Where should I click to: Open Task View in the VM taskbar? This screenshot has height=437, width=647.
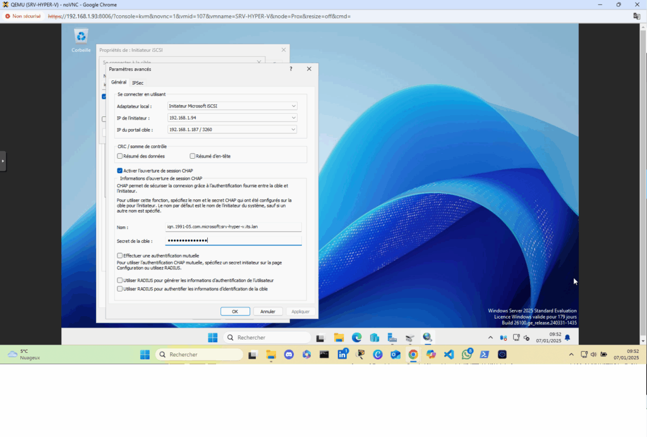[x=320, y=338]
